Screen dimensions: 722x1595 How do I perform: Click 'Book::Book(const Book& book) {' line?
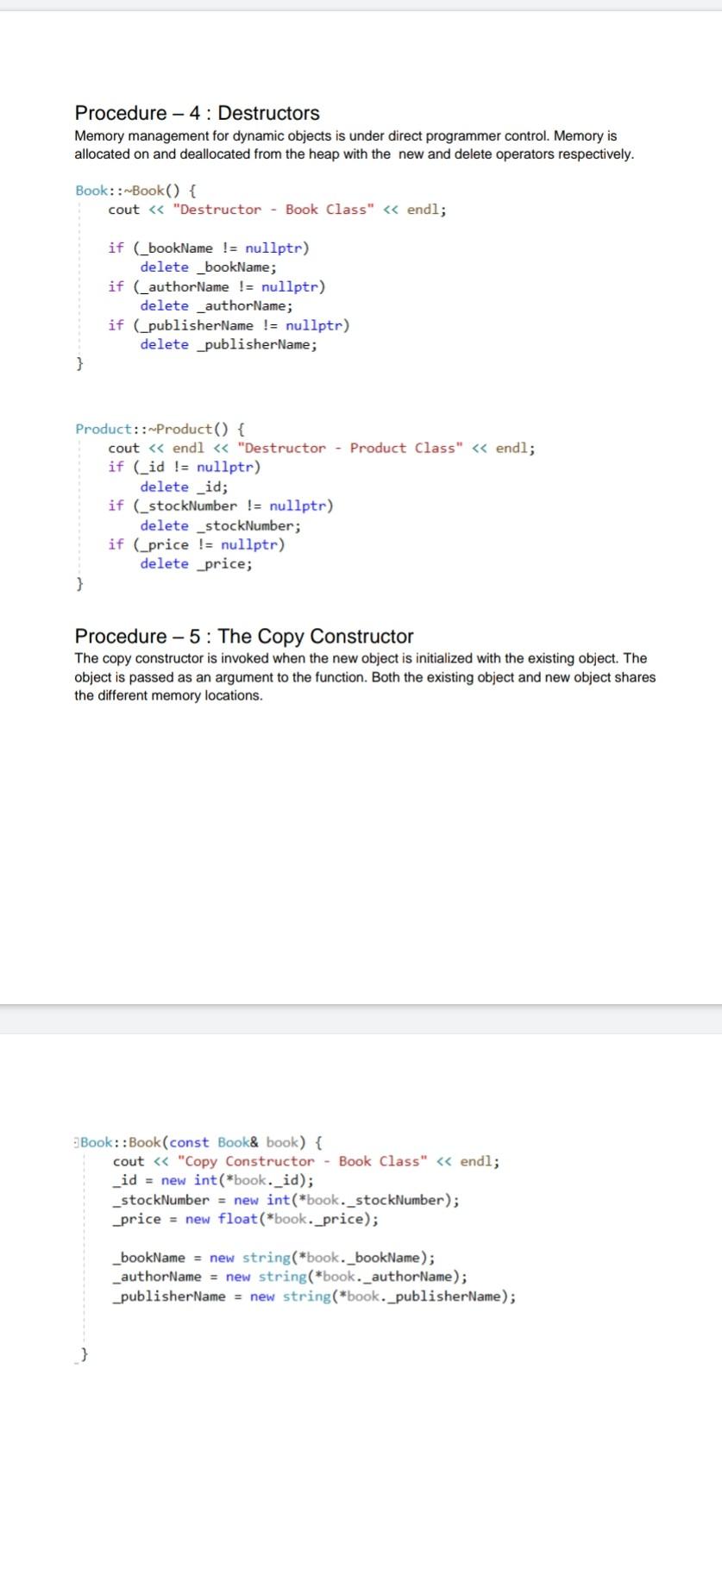202,1142
